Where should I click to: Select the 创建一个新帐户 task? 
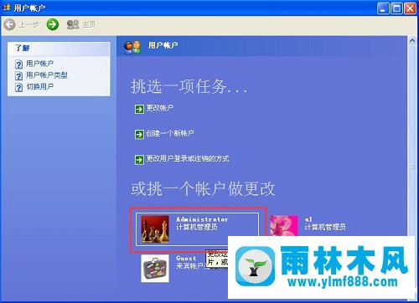pos(170,133)
